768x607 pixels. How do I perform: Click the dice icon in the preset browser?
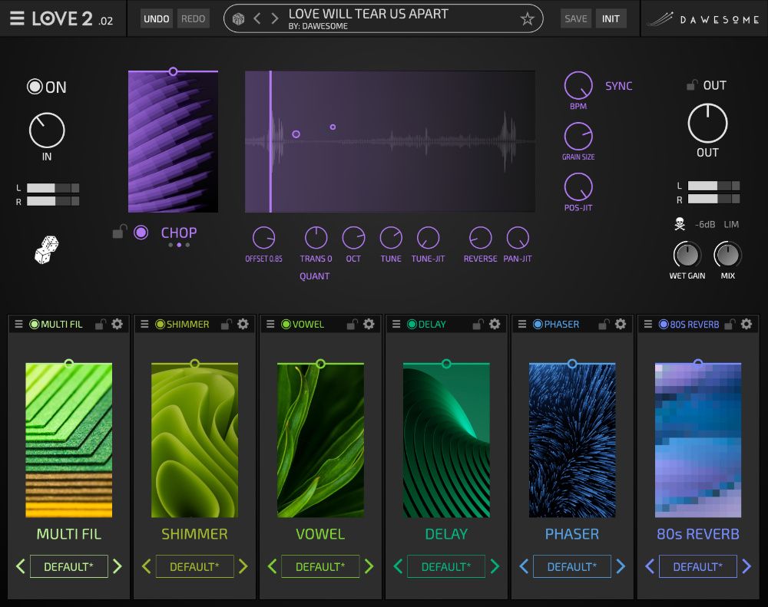point(238,18)
